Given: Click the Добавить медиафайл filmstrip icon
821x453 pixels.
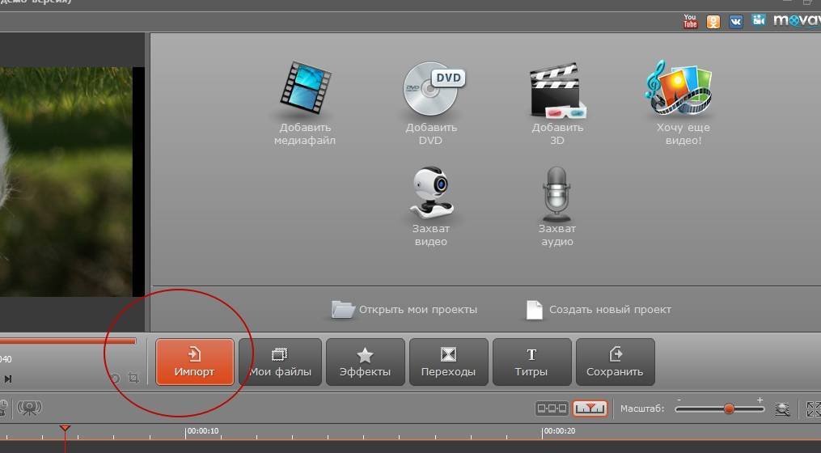Looking at the screenshot, I should [x=305, y=88].
